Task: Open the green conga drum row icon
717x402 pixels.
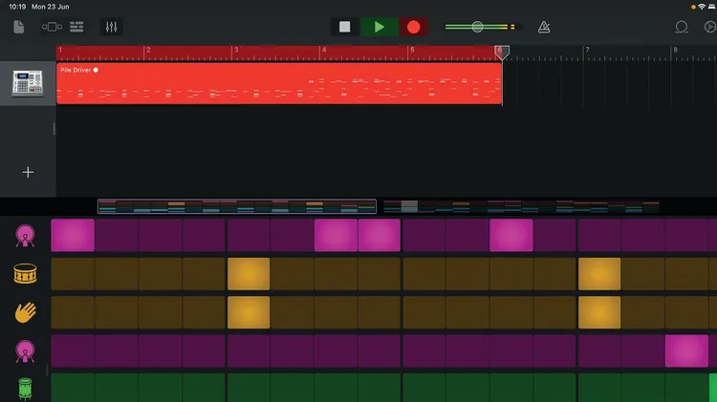Action: click(x=25, y=389)
